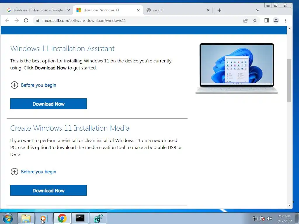Viewport: 299px width, 224px height.
Task: Click the browser forward arrow
Action: coord(17,20)
